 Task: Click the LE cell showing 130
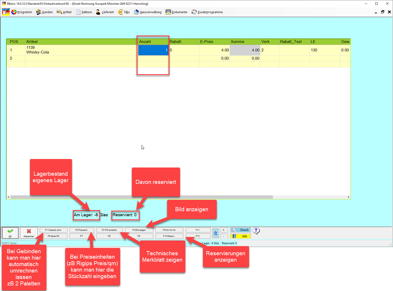(x=325, y=50)
